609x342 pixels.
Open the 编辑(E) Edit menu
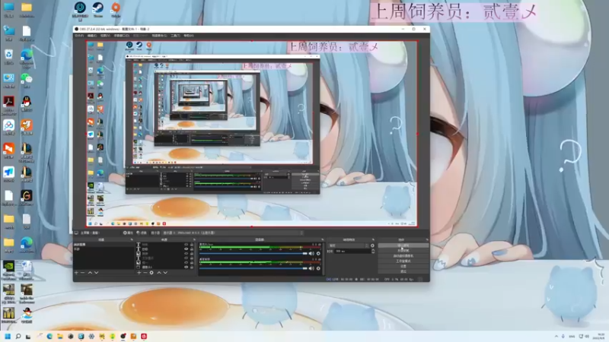pyautogui.click(x=92, y=35)
